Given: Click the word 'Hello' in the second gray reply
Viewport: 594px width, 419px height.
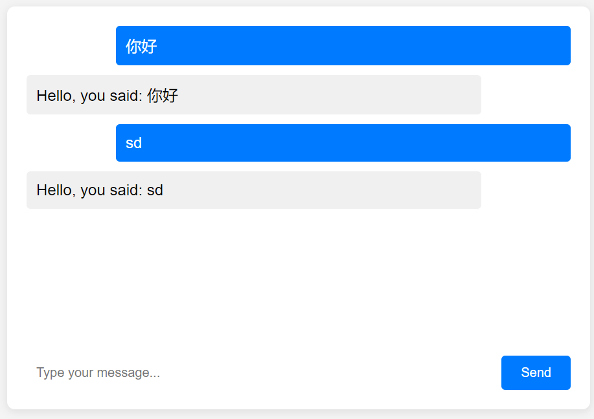Looking at the screenshot, I should click(54, 190).
